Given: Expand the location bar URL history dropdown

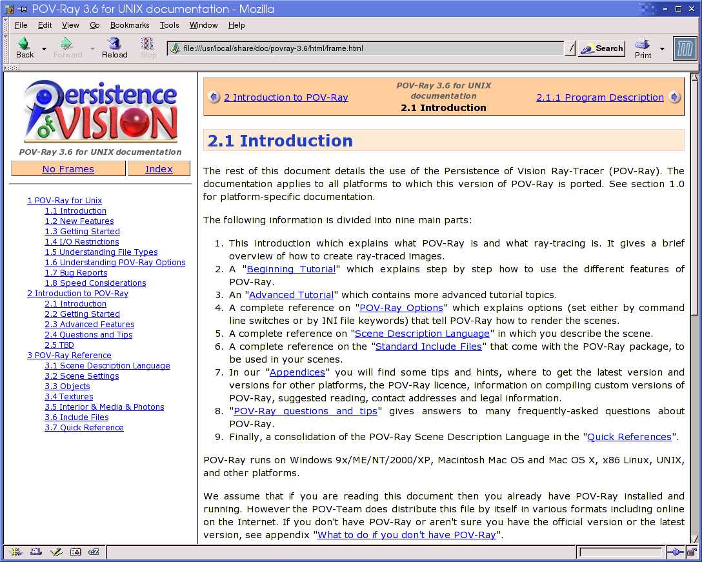Looking at the screenshot, I should [570, 48].
